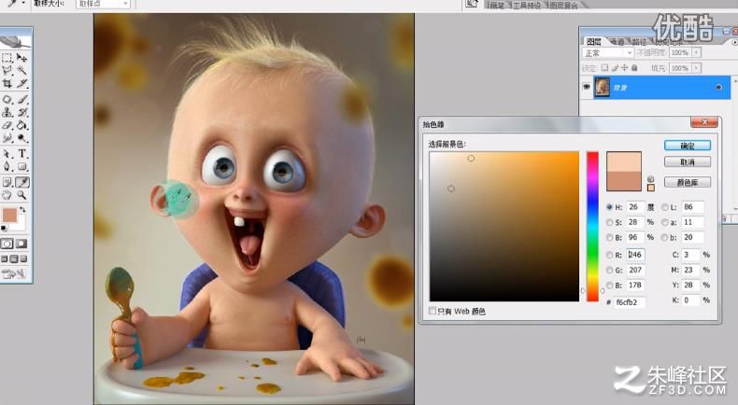Click the hex color f6cfb2 field
Viewport: 738px width, 405px height.
(x=630, y=302)
